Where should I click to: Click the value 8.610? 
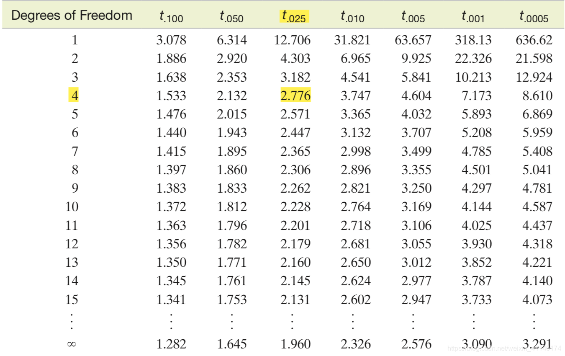point(537,96)
